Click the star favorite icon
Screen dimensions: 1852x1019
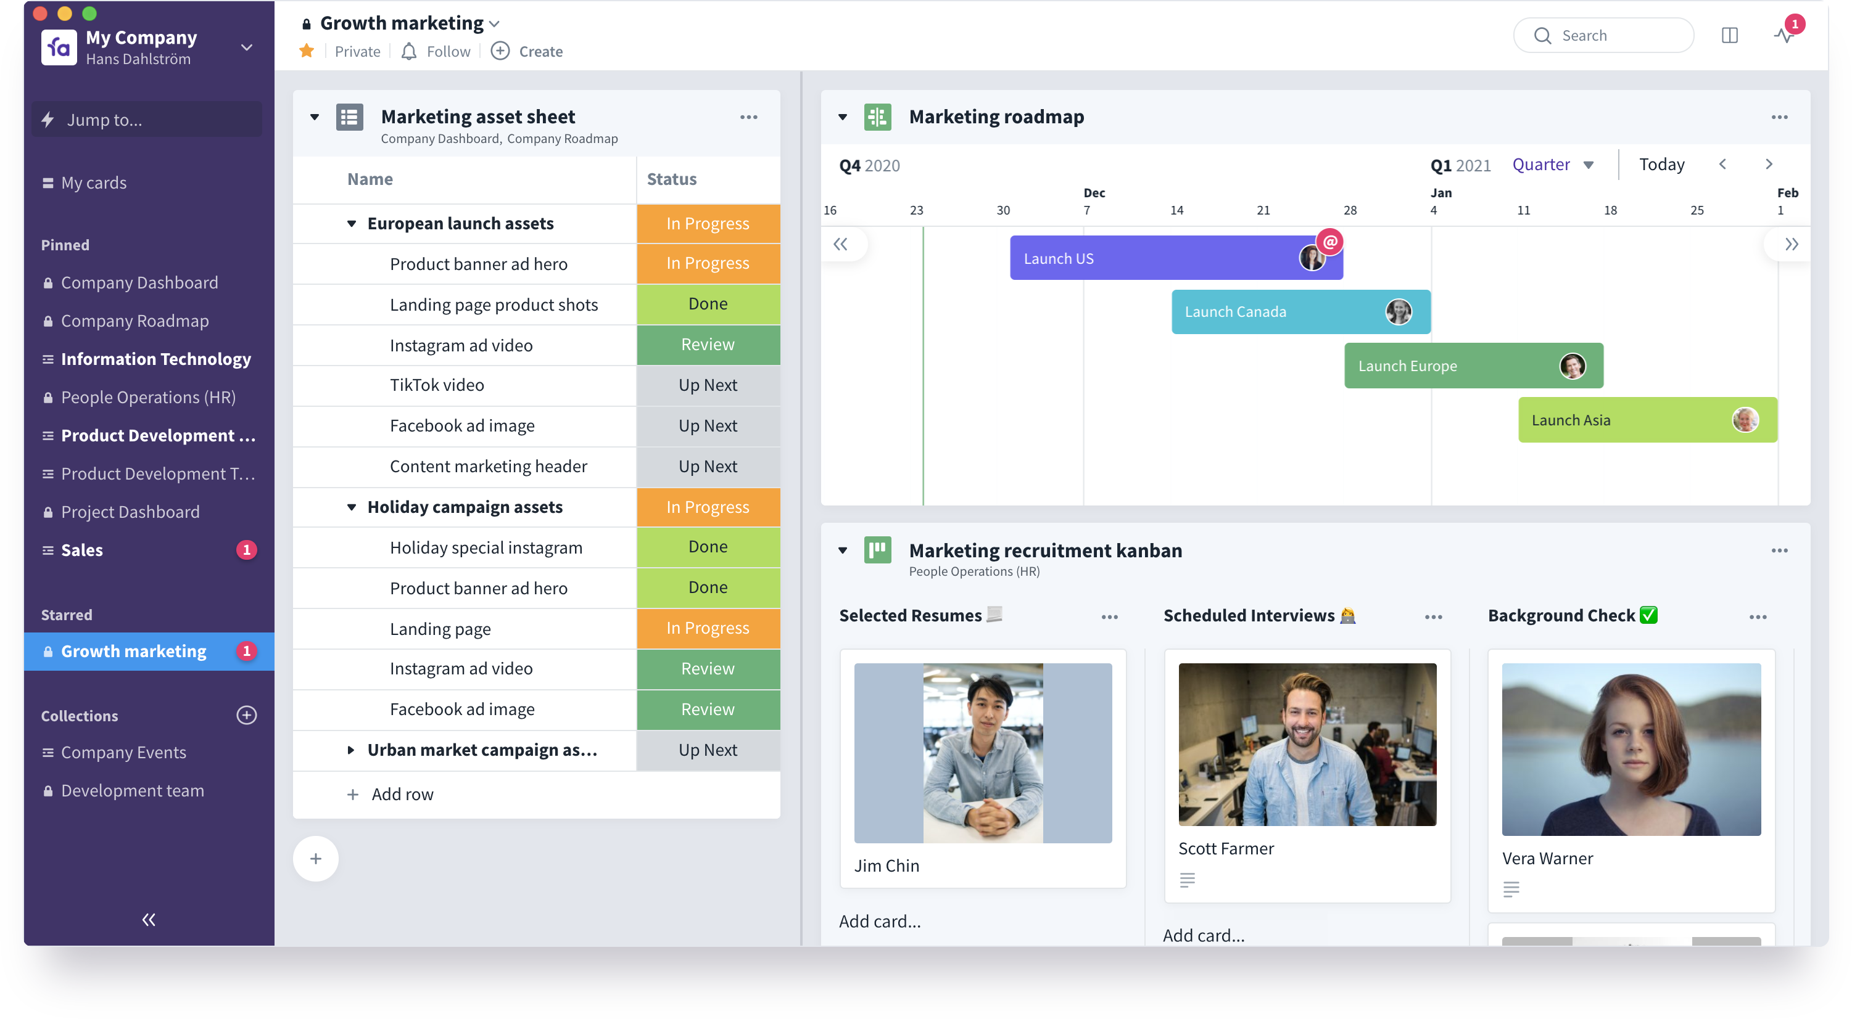[307, 51]
